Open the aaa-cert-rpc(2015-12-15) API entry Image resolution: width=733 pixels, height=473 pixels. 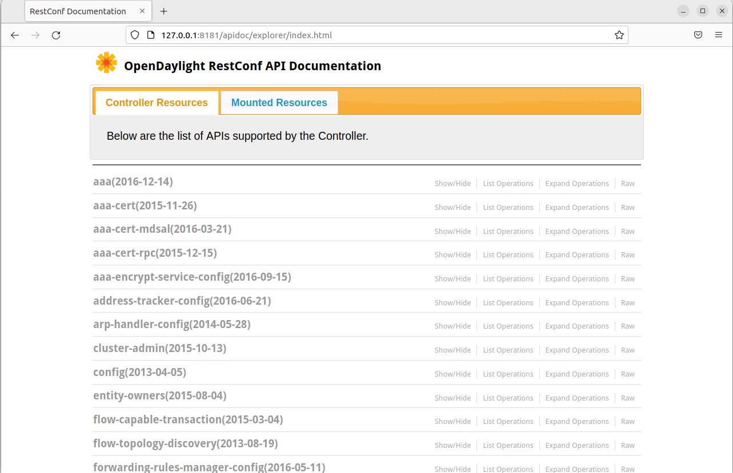[155, 253]
